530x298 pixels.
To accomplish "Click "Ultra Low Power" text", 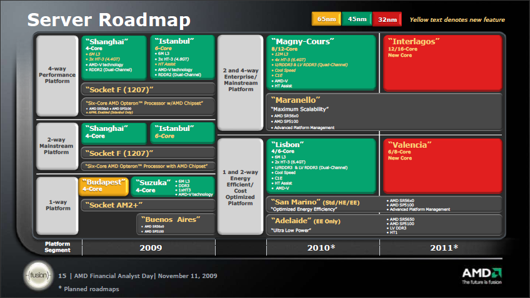I will coord(291,230).
